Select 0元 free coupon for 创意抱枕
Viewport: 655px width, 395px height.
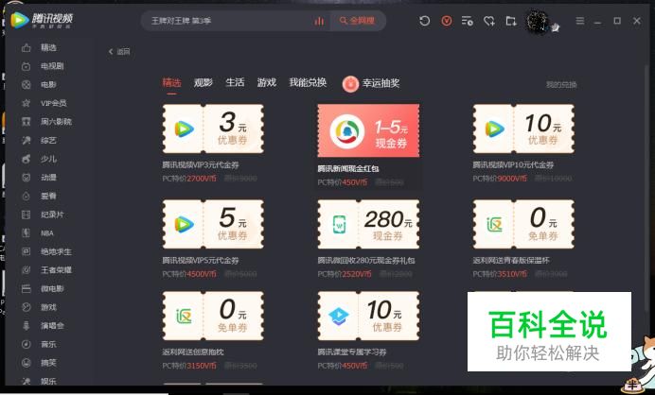click(213, 316)
